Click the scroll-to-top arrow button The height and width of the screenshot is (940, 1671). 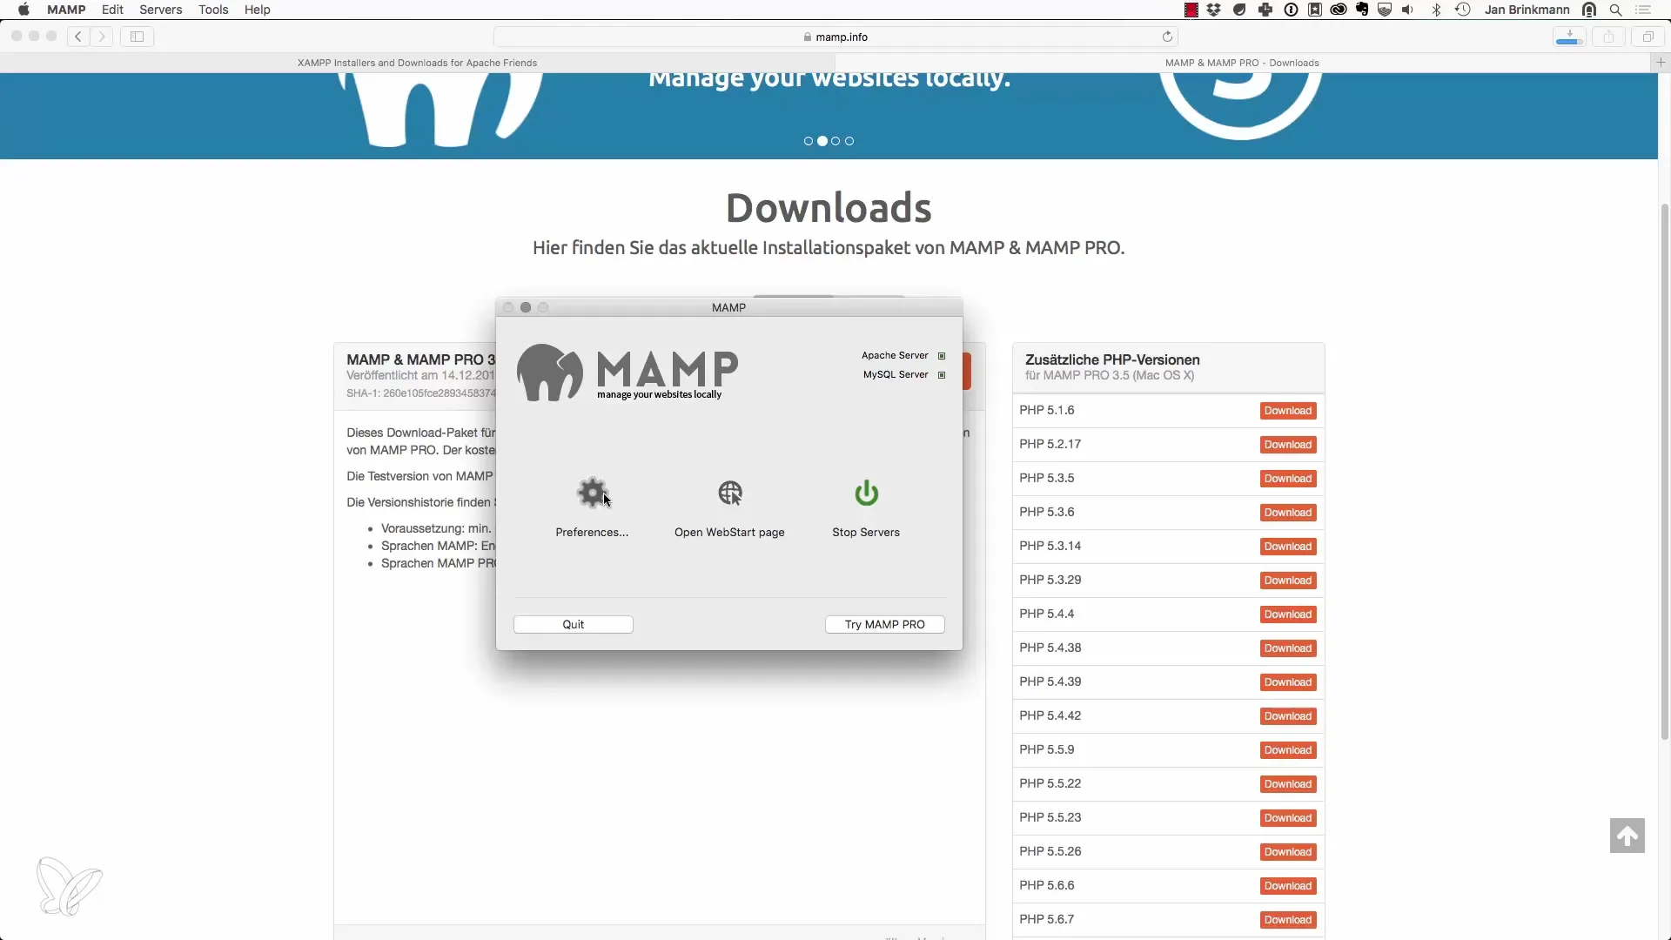tap(1627, 836)
